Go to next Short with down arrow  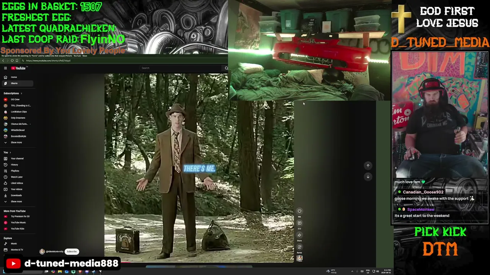click(x=368, y=176)
